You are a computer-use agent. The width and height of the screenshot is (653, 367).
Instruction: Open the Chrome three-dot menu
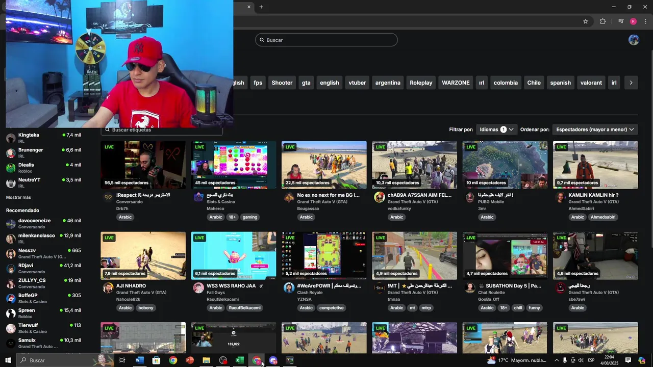(645, 21)
